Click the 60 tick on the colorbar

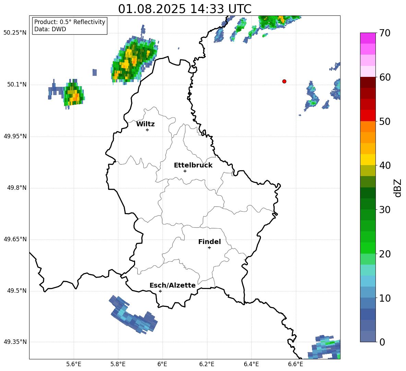(385, 77)
